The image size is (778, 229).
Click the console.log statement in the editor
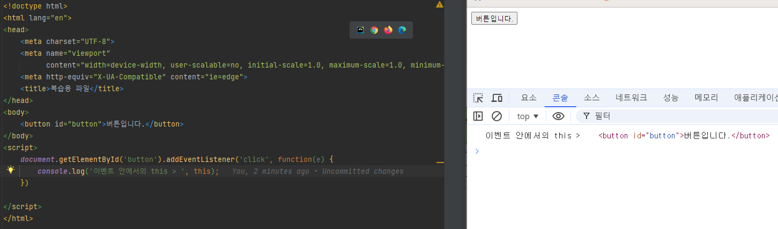coord(128,171)
